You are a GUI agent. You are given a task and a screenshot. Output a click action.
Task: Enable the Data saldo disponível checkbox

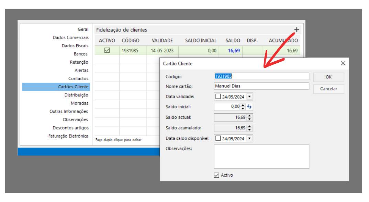click(218, 138)
